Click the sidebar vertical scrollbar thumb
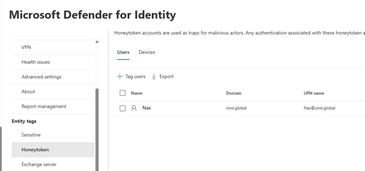 (x=97, y=130)
